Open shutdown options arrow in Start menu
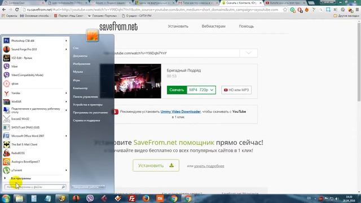The height and width of the screenshot is (203, 361). point(103,187)
